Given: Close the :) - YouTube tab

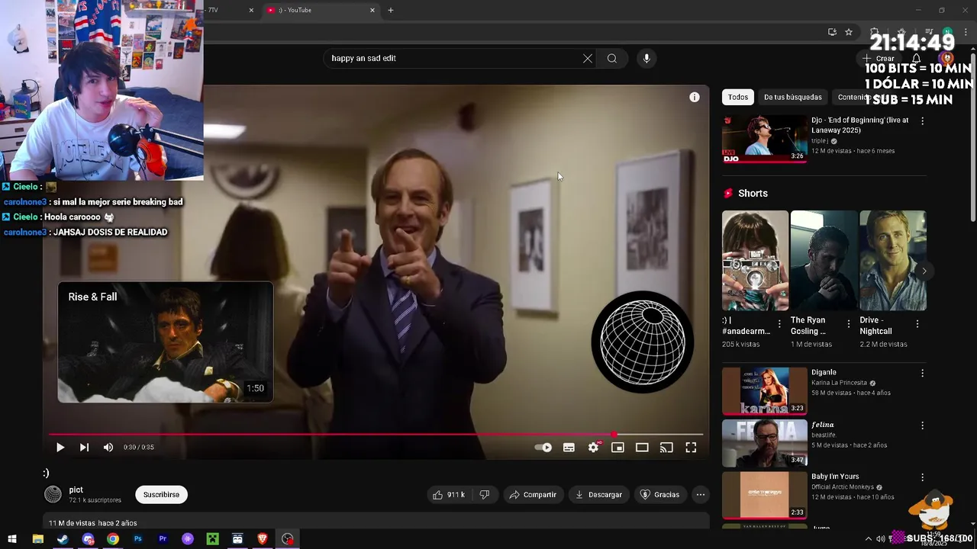Looking at the screenshot, I should tap(372, 10).
